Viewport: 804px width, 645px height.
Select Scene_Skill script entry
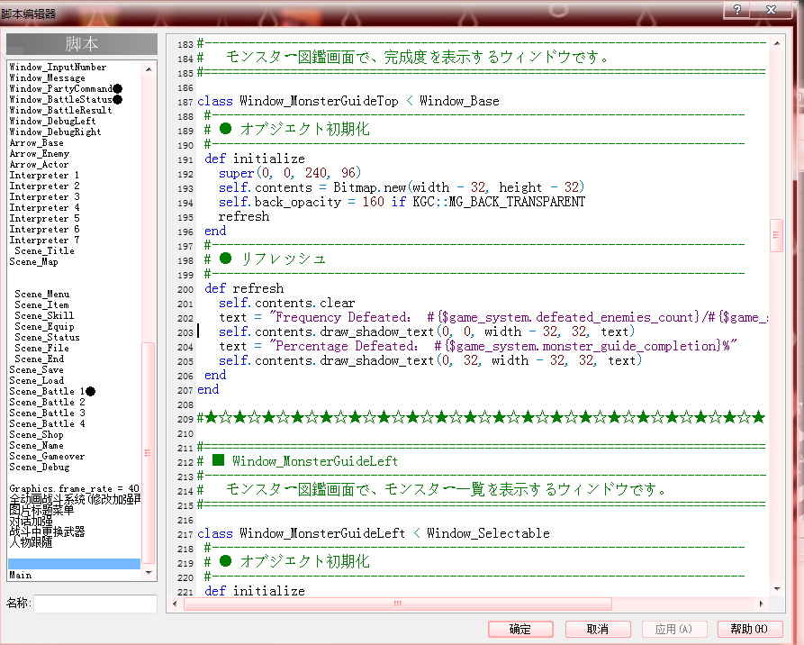pos(44,315)
